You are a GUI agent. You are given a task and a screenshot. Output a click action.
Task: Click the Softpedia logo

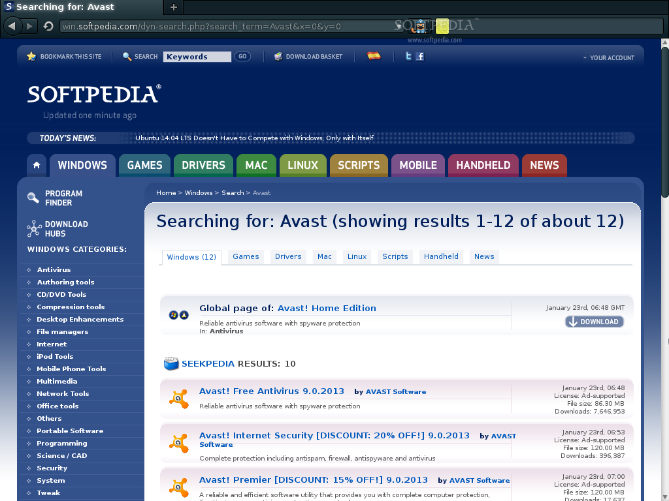coord(94,94)
